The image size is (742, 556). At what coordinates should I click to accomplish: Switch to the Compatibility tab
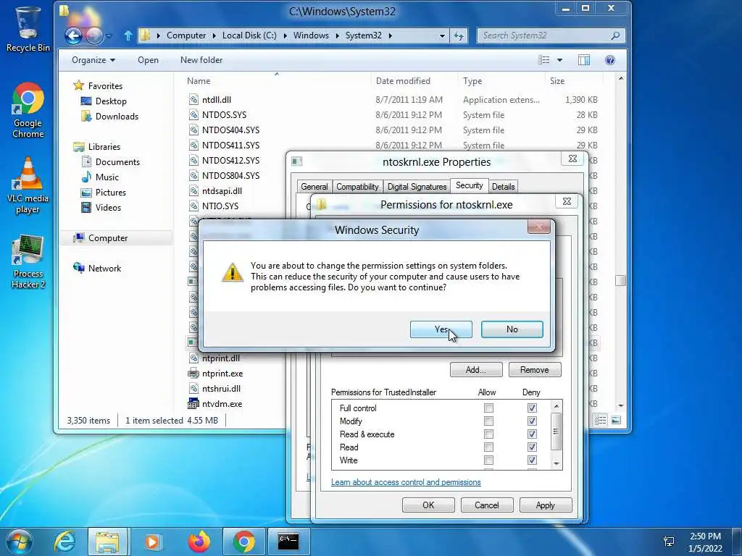(357, 187)
